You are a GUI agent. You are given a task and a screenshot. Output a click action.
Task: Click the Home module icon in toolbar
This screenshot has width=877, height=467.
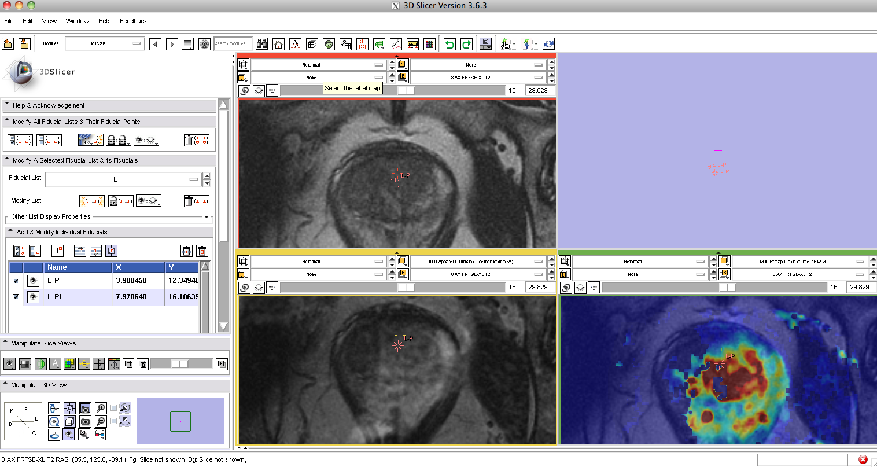[x=278, y=44]
